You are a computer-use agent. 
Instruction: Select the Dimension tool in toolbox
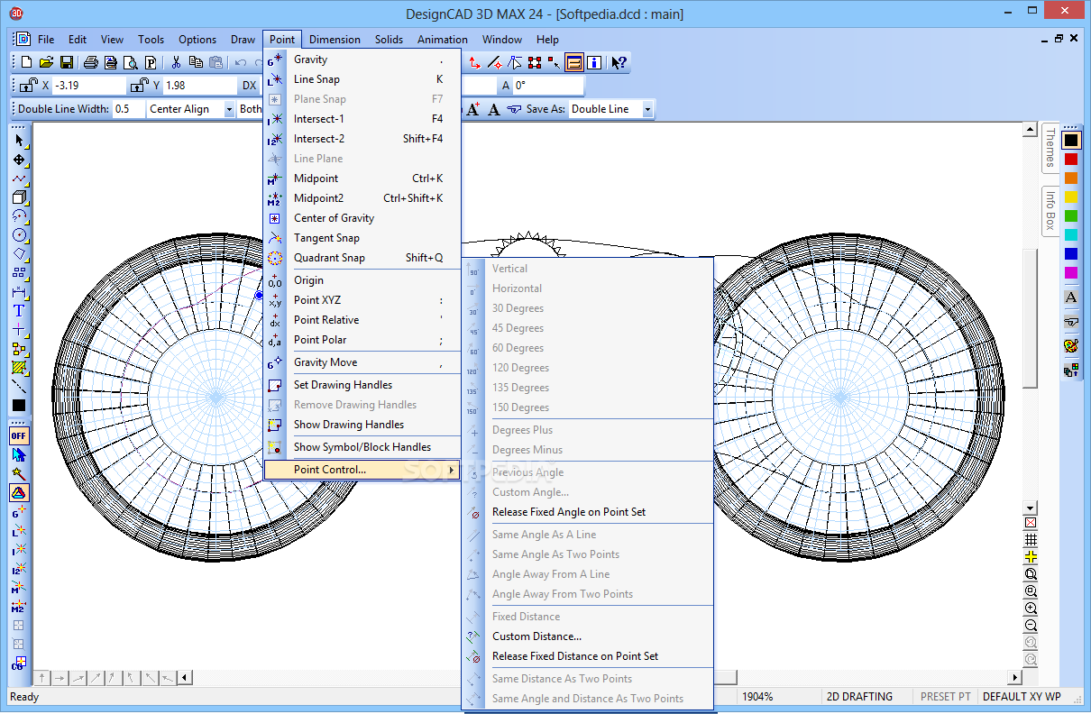point(19,292)
